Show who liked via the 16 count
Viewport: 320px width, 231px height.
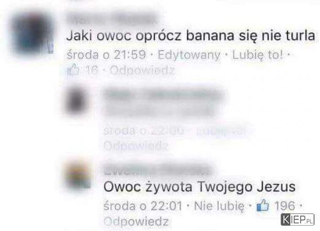point(92,71)
